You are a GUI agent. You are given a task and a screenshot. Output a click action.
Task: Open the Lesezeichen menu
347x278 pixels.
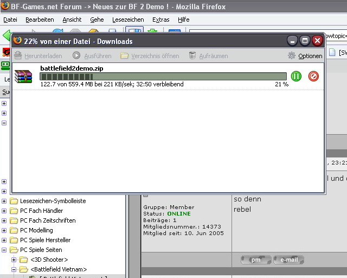point(128,20)
